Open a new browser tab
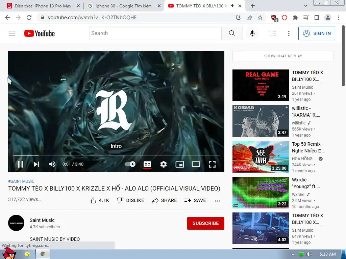Image resolution: width=346 pixels, height=259 pixels. pos(253,6)
